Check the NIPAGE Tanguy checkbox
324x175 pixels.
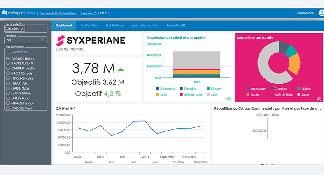8,103
